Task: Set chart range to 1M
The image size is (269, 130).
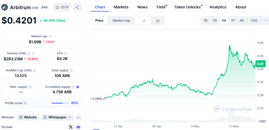Action: (x=224, y=21)
